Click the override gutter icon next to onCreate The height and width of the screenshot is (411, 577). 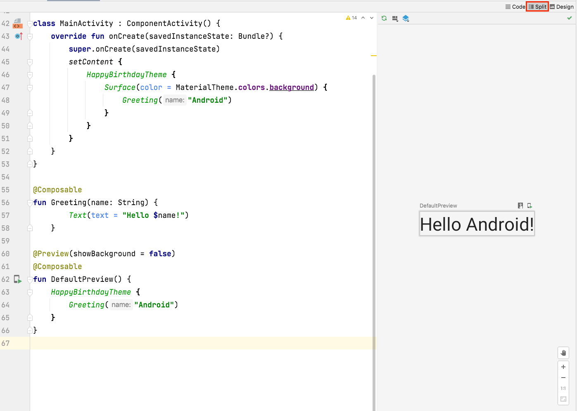point(18,36)
